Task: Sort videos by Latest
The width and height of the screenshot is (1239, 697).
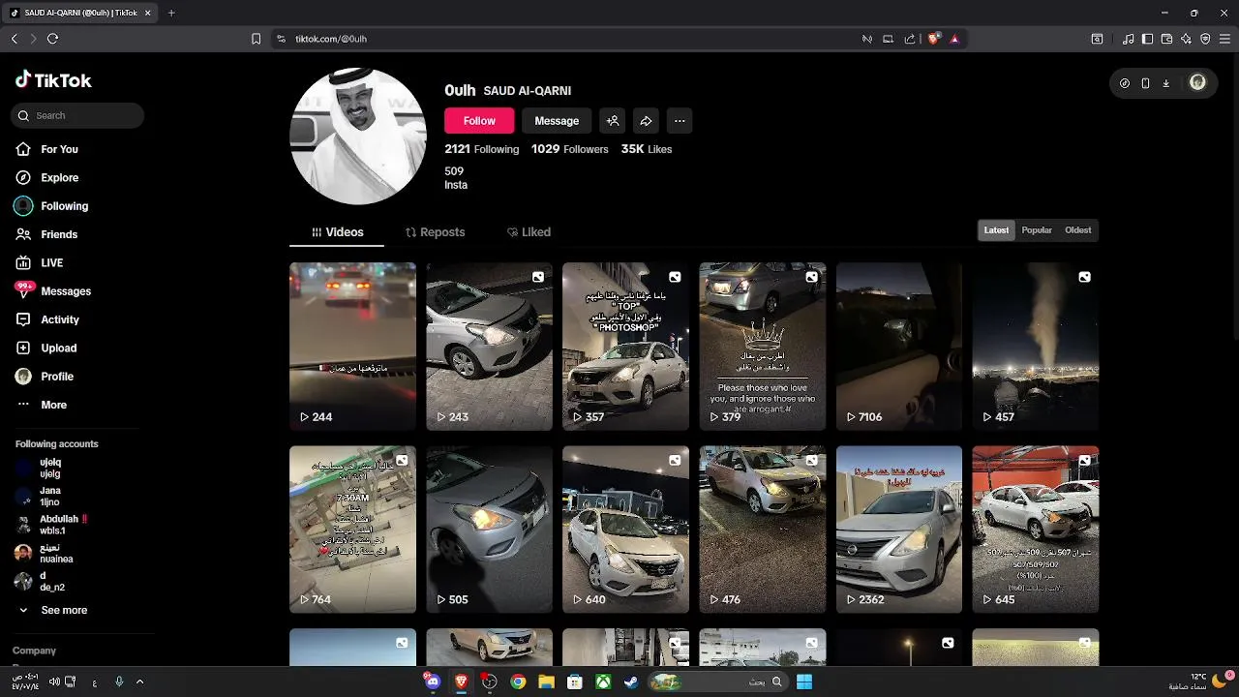Action: coord(996,230)
